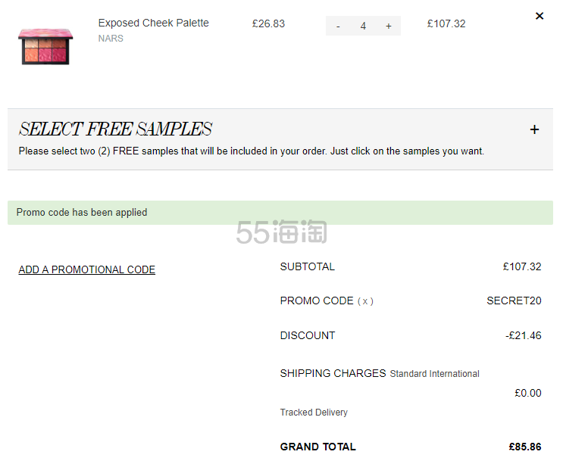Remove the Exposed Cheek Palette from cart
563x464 pixels.
(x=540, y=16)
